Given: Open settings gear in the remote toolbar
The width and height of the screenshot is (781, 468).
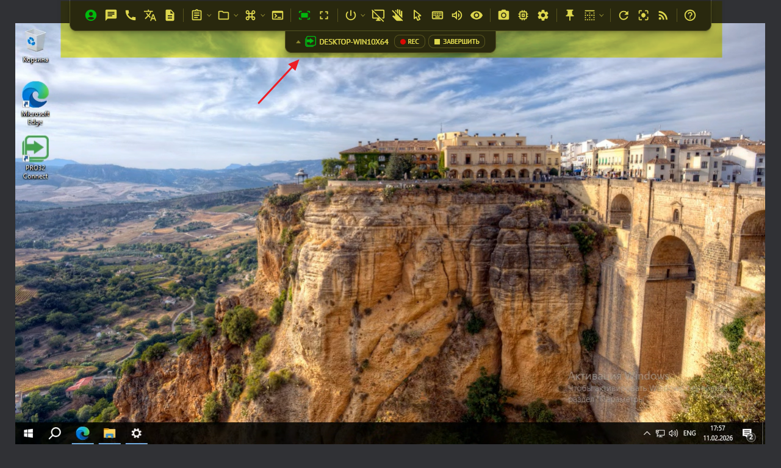Looking at the screenshot, I should pos(543,15).
